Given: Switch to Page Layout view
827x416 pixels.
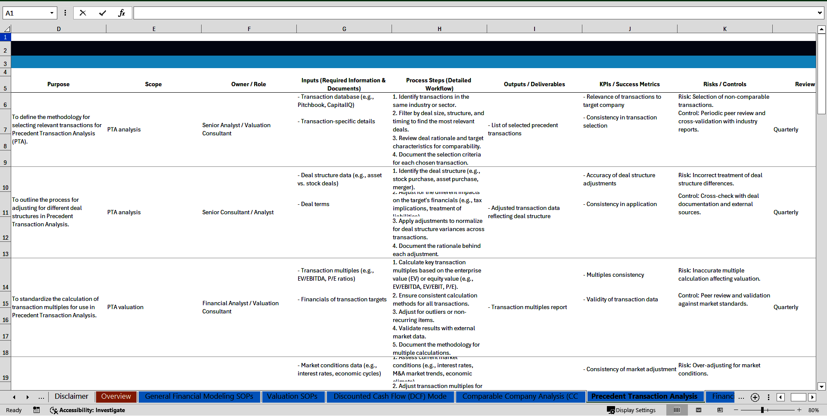Looking at the screenshot, I should tap(699, 410).
